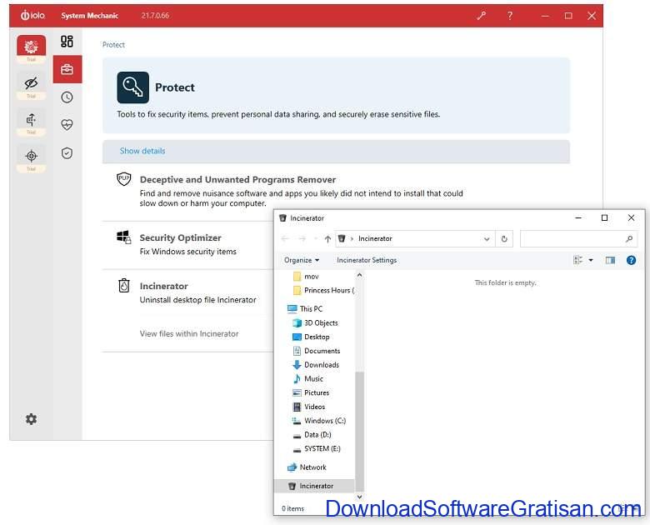Open Data (D:) drive
Viewport: 650px width, 525px height.
312,435
